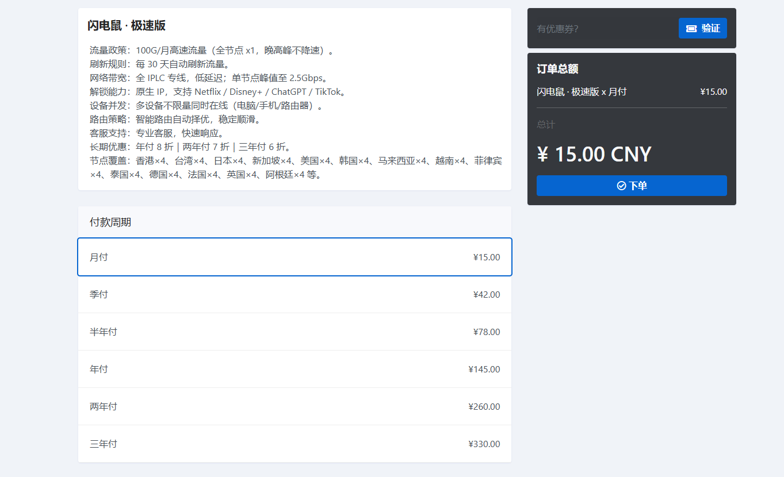Image resolution: width=784 pixels, height=477 pixels.
Task: Click the ¥ 15.00 CNY total amount
Action: tap(594, 155)
